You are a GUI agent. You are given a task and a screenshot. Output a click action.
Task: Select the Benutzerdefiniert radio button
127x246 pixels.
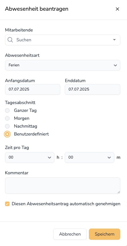[7, 134]
